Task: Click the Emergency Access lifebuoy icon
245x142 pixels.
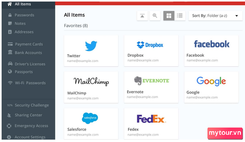Action: point(9,126)
